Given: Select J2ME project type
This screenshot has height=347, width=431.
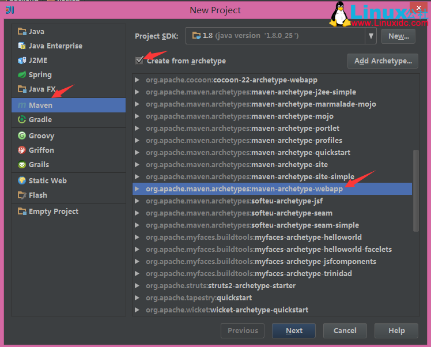Looking at the screenshot, I should [x=69, y=60].
